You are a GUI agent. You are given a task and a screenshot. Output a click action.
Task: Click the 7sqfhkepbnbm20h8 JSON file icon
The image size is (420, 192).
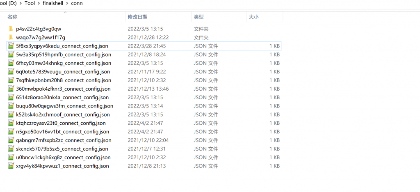[11, 80]
